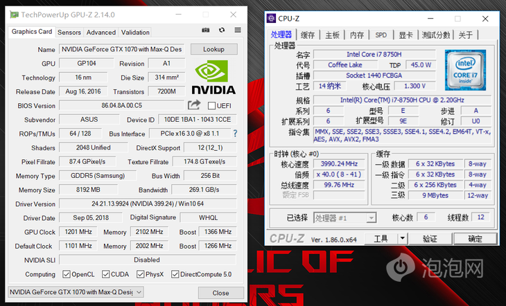Image resolution: width=506 pixels, height=306 pixels.
Task: Toggle the CUDA checkbox
Action: [x=105, y=274]
